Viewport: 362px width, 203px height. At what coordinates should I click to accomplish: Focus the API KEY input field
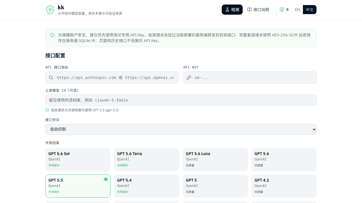(250, 78)
